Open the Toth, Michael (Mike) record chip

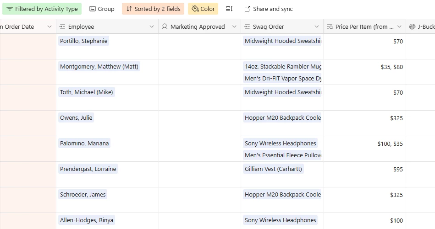pyautogui.click(x=87, y=92)
